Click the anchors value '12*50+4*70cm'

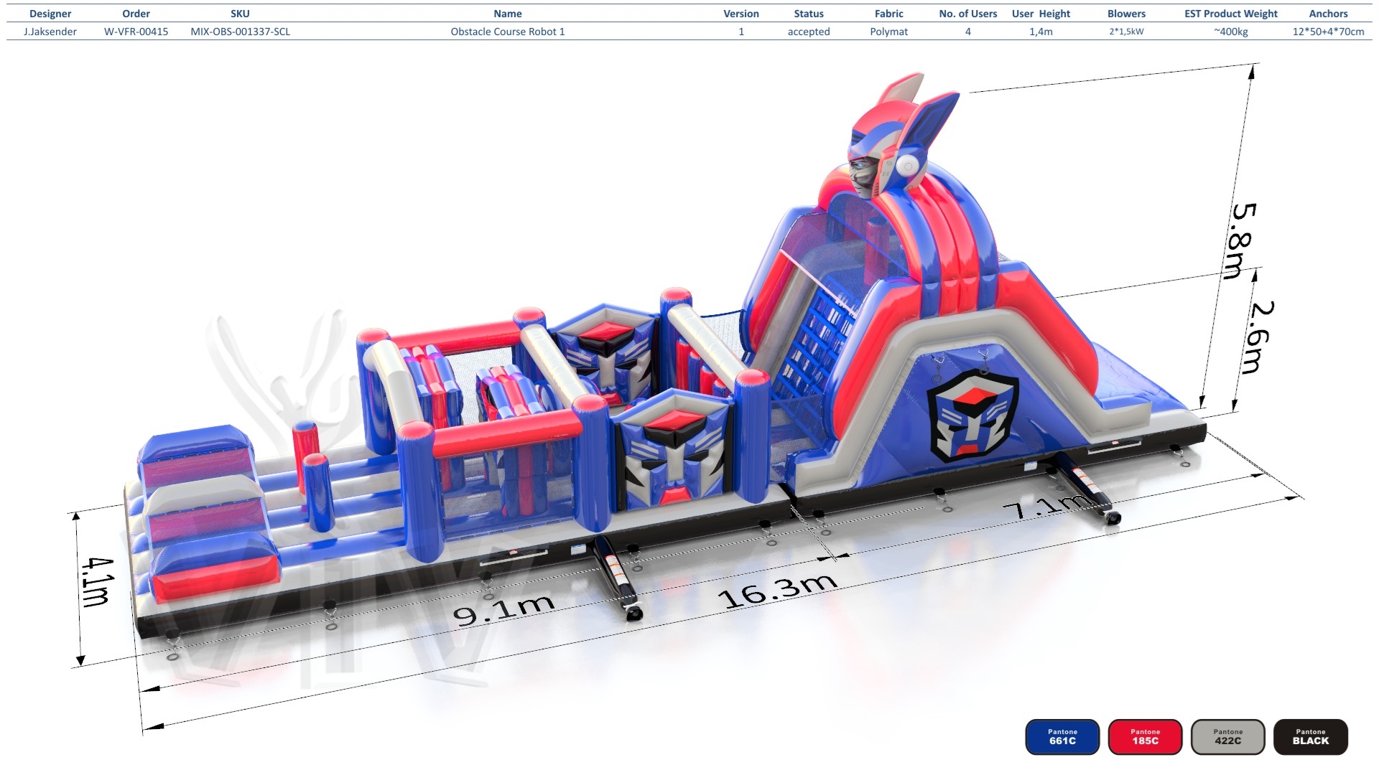point(1328,32)
